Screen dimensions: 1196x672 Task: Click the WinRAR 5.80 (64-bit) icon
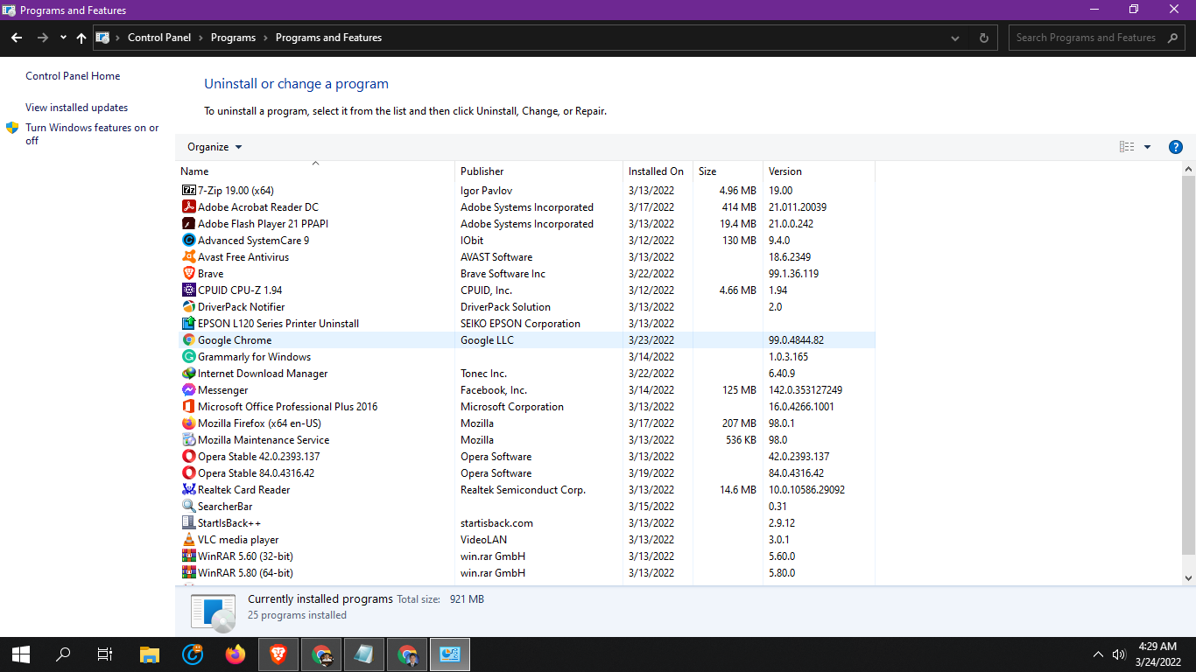click(x=188, y=572)
